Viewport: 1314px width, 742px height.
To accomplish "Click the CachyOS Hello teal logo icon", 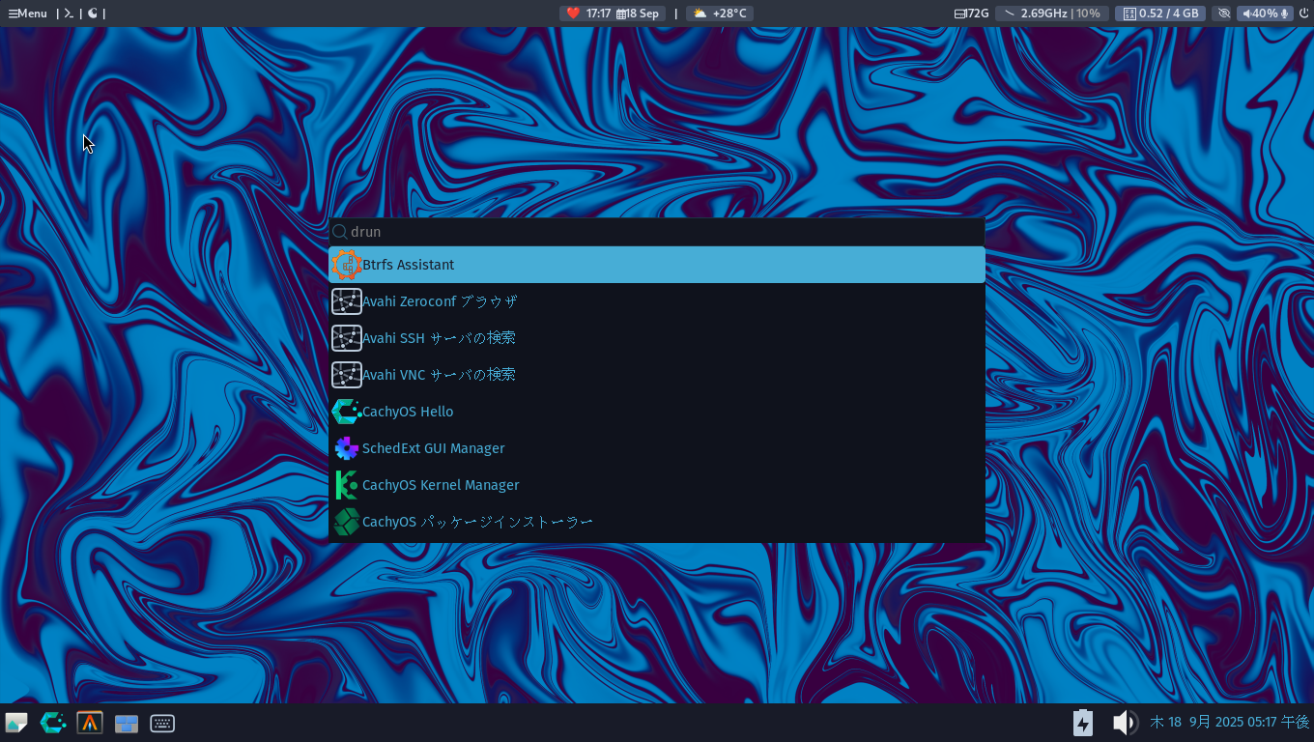I will point(346,412).
